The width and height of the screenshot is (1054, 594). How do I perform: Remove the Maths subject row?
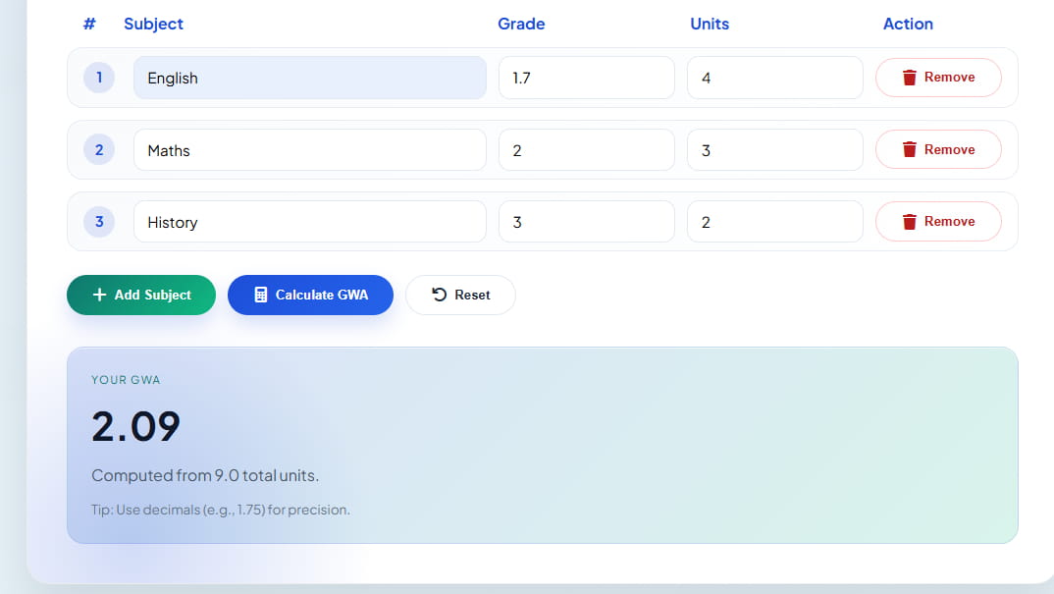click(938, 149)
